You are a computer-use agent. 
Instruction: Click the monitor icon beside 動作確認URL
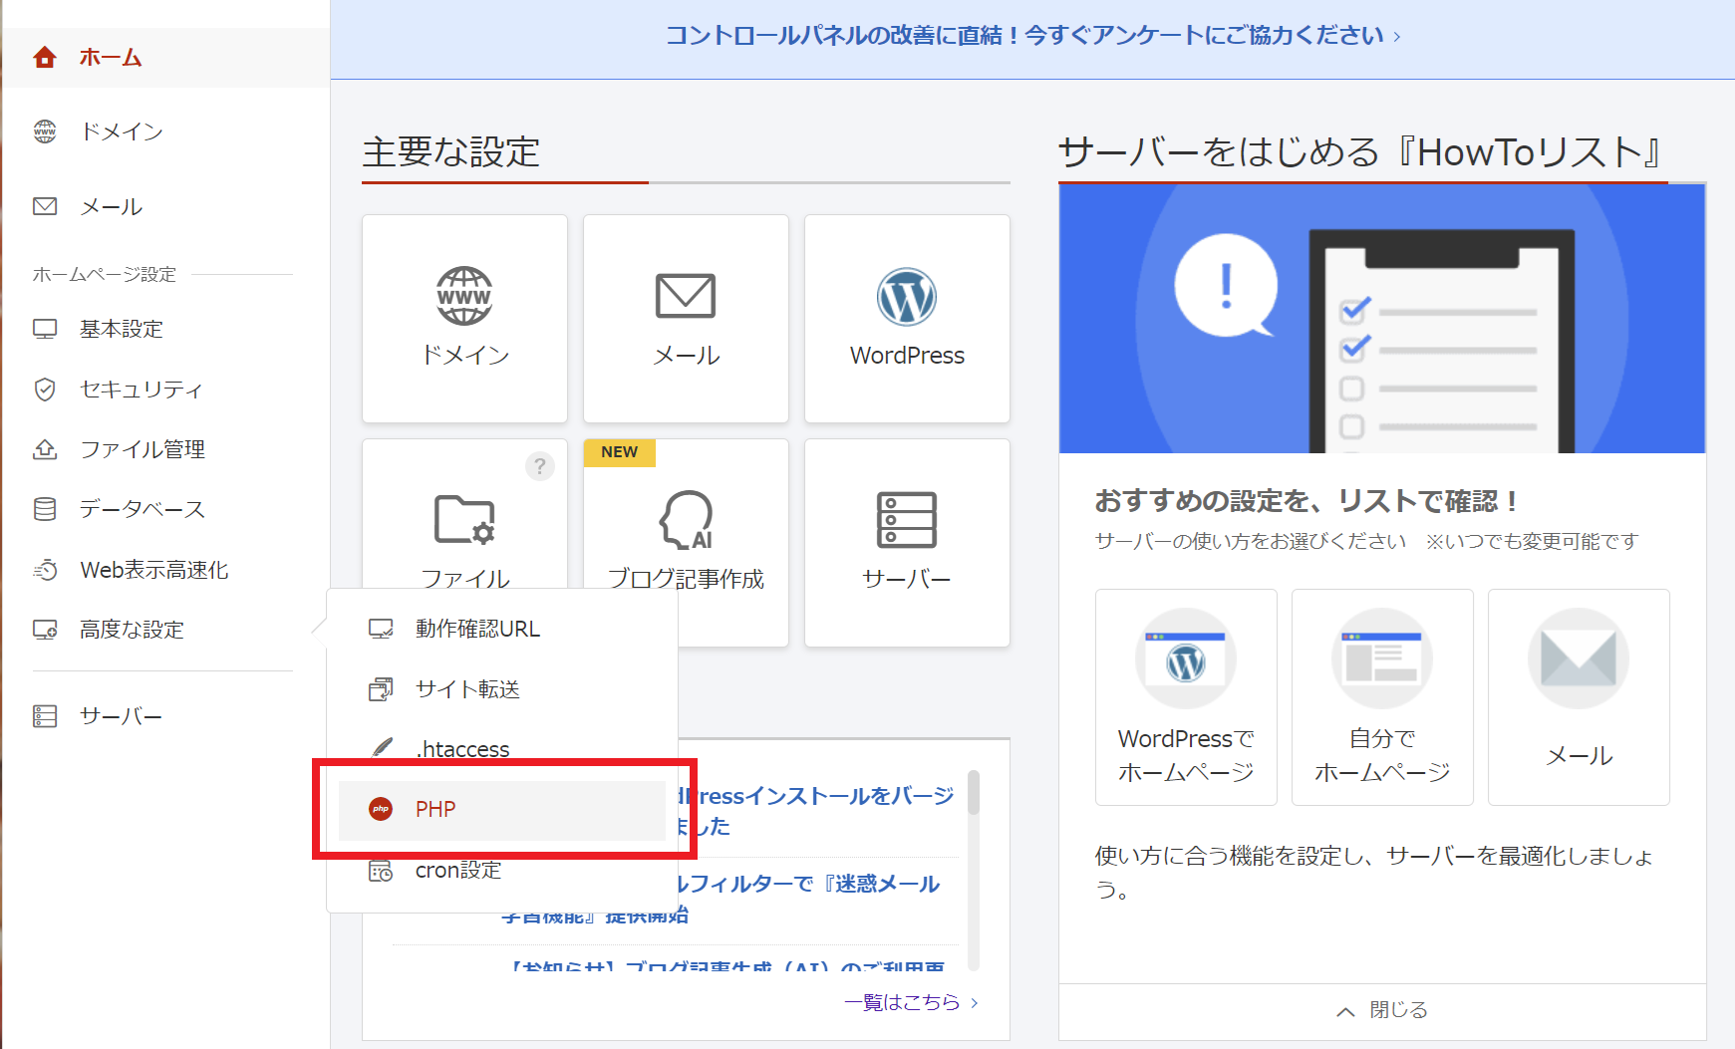click(x=381, y=629)
